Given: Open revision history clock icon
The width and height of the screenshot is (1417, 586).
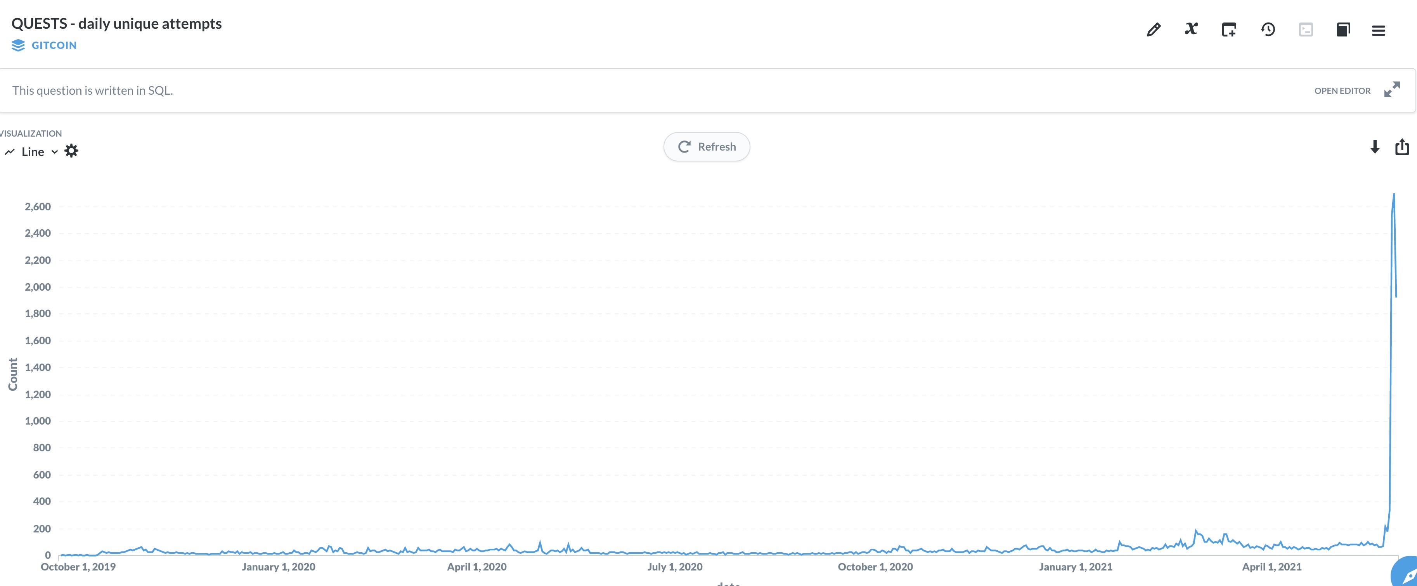Looking at the screenshot, I should coord(1268,30).
